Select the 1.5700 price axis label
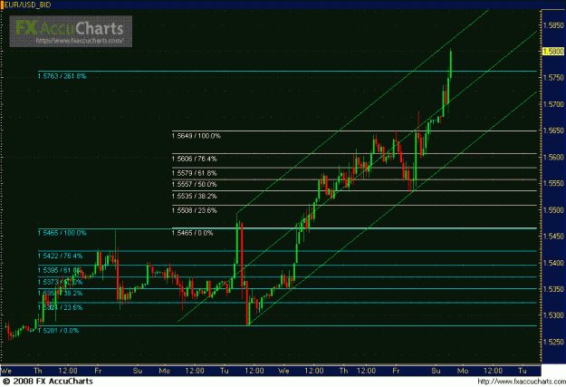This screenshot has width=566, height=387. coord(553,104)
